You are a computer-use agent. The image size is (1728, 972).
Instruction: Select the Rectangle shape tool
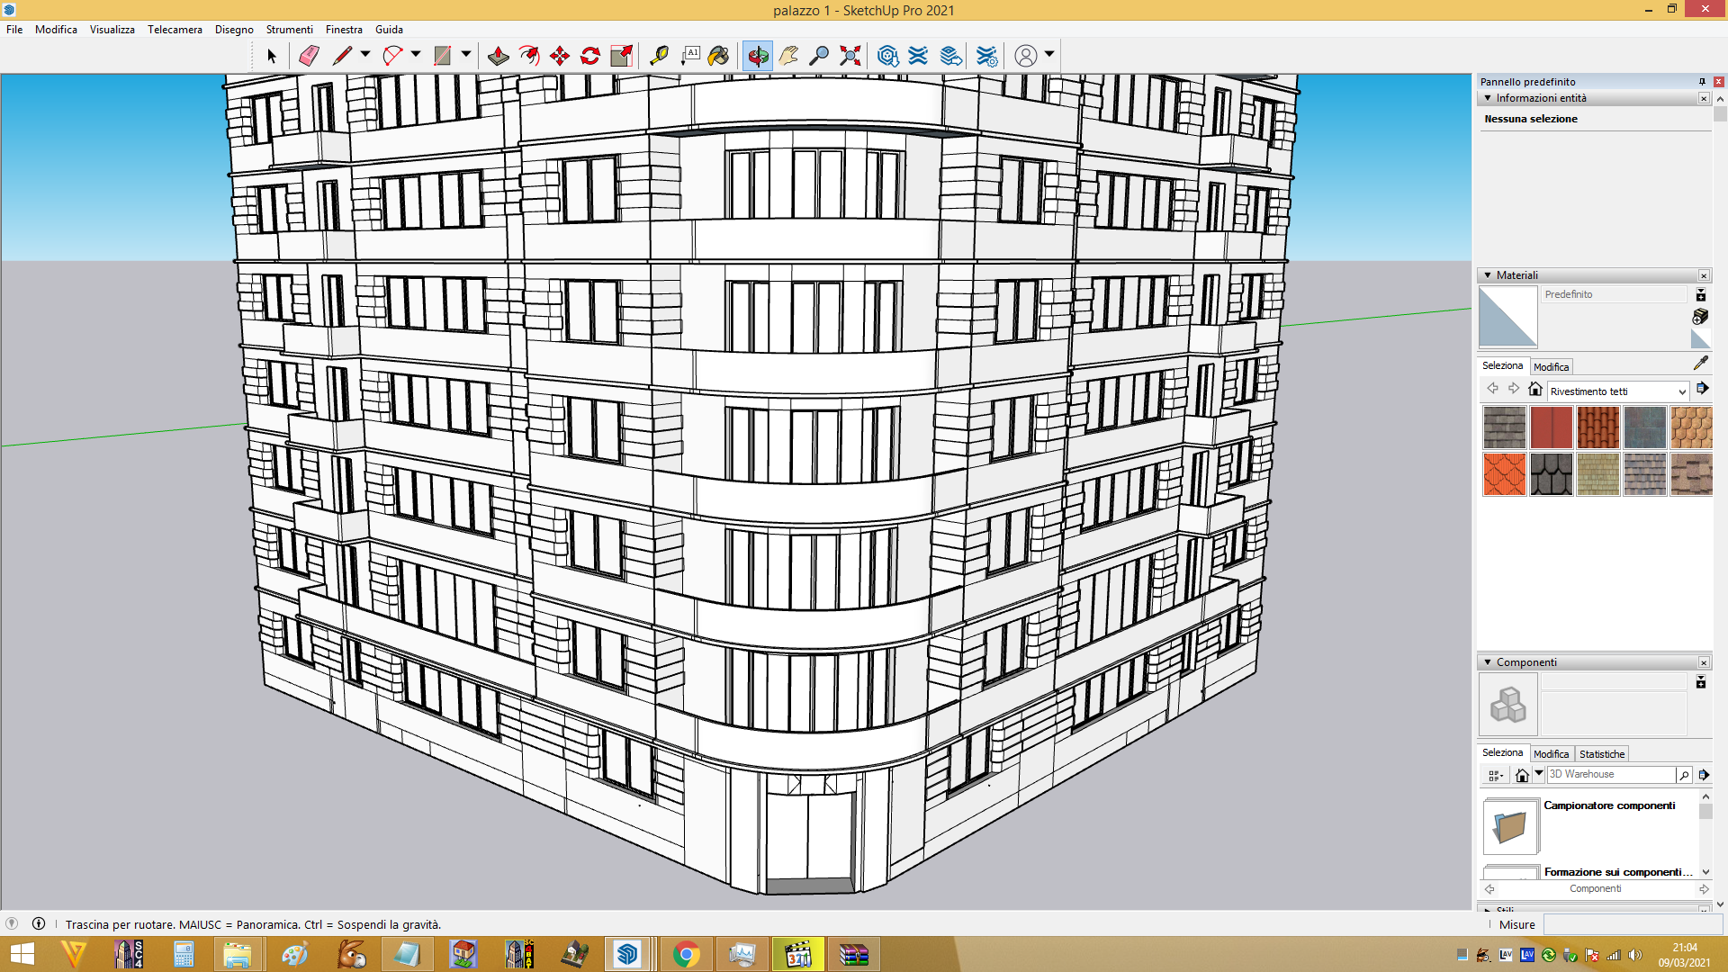[443, 56]
